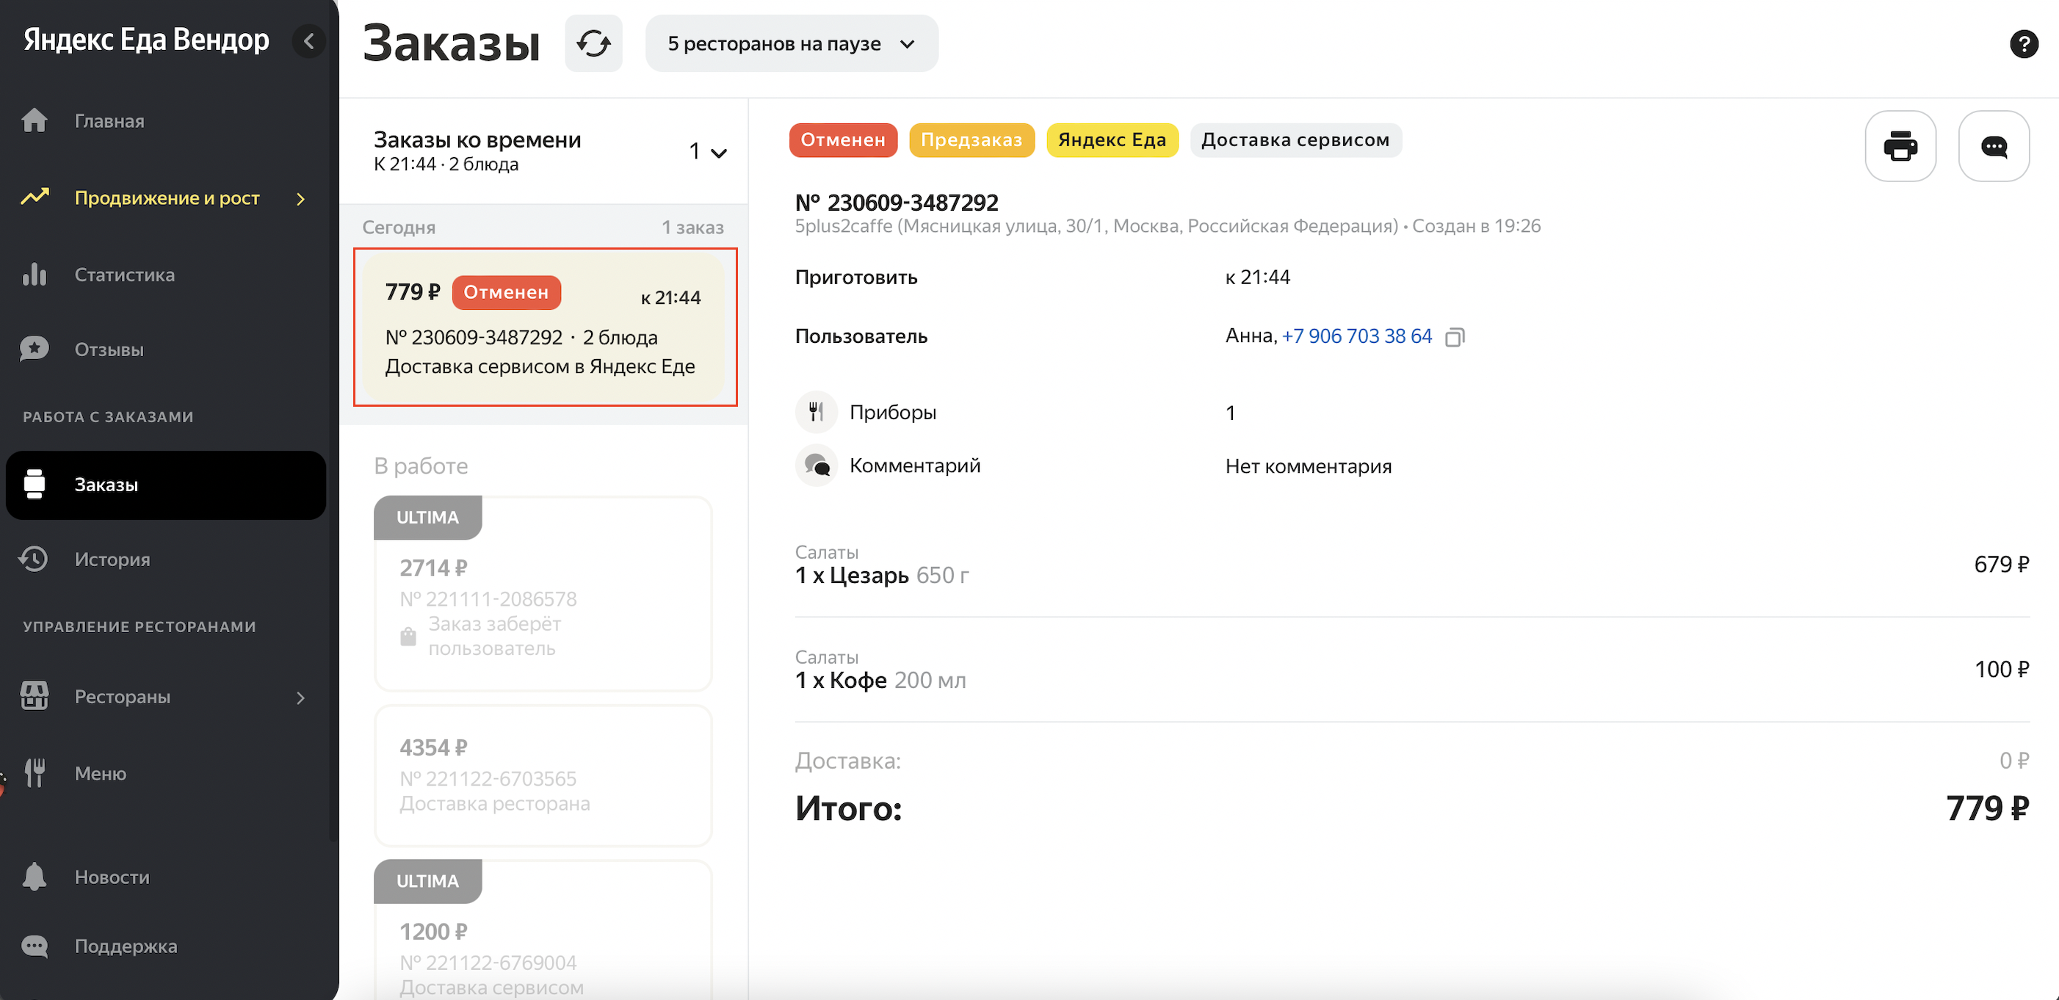Click the fork and knife Меню icon

[35, 773]
